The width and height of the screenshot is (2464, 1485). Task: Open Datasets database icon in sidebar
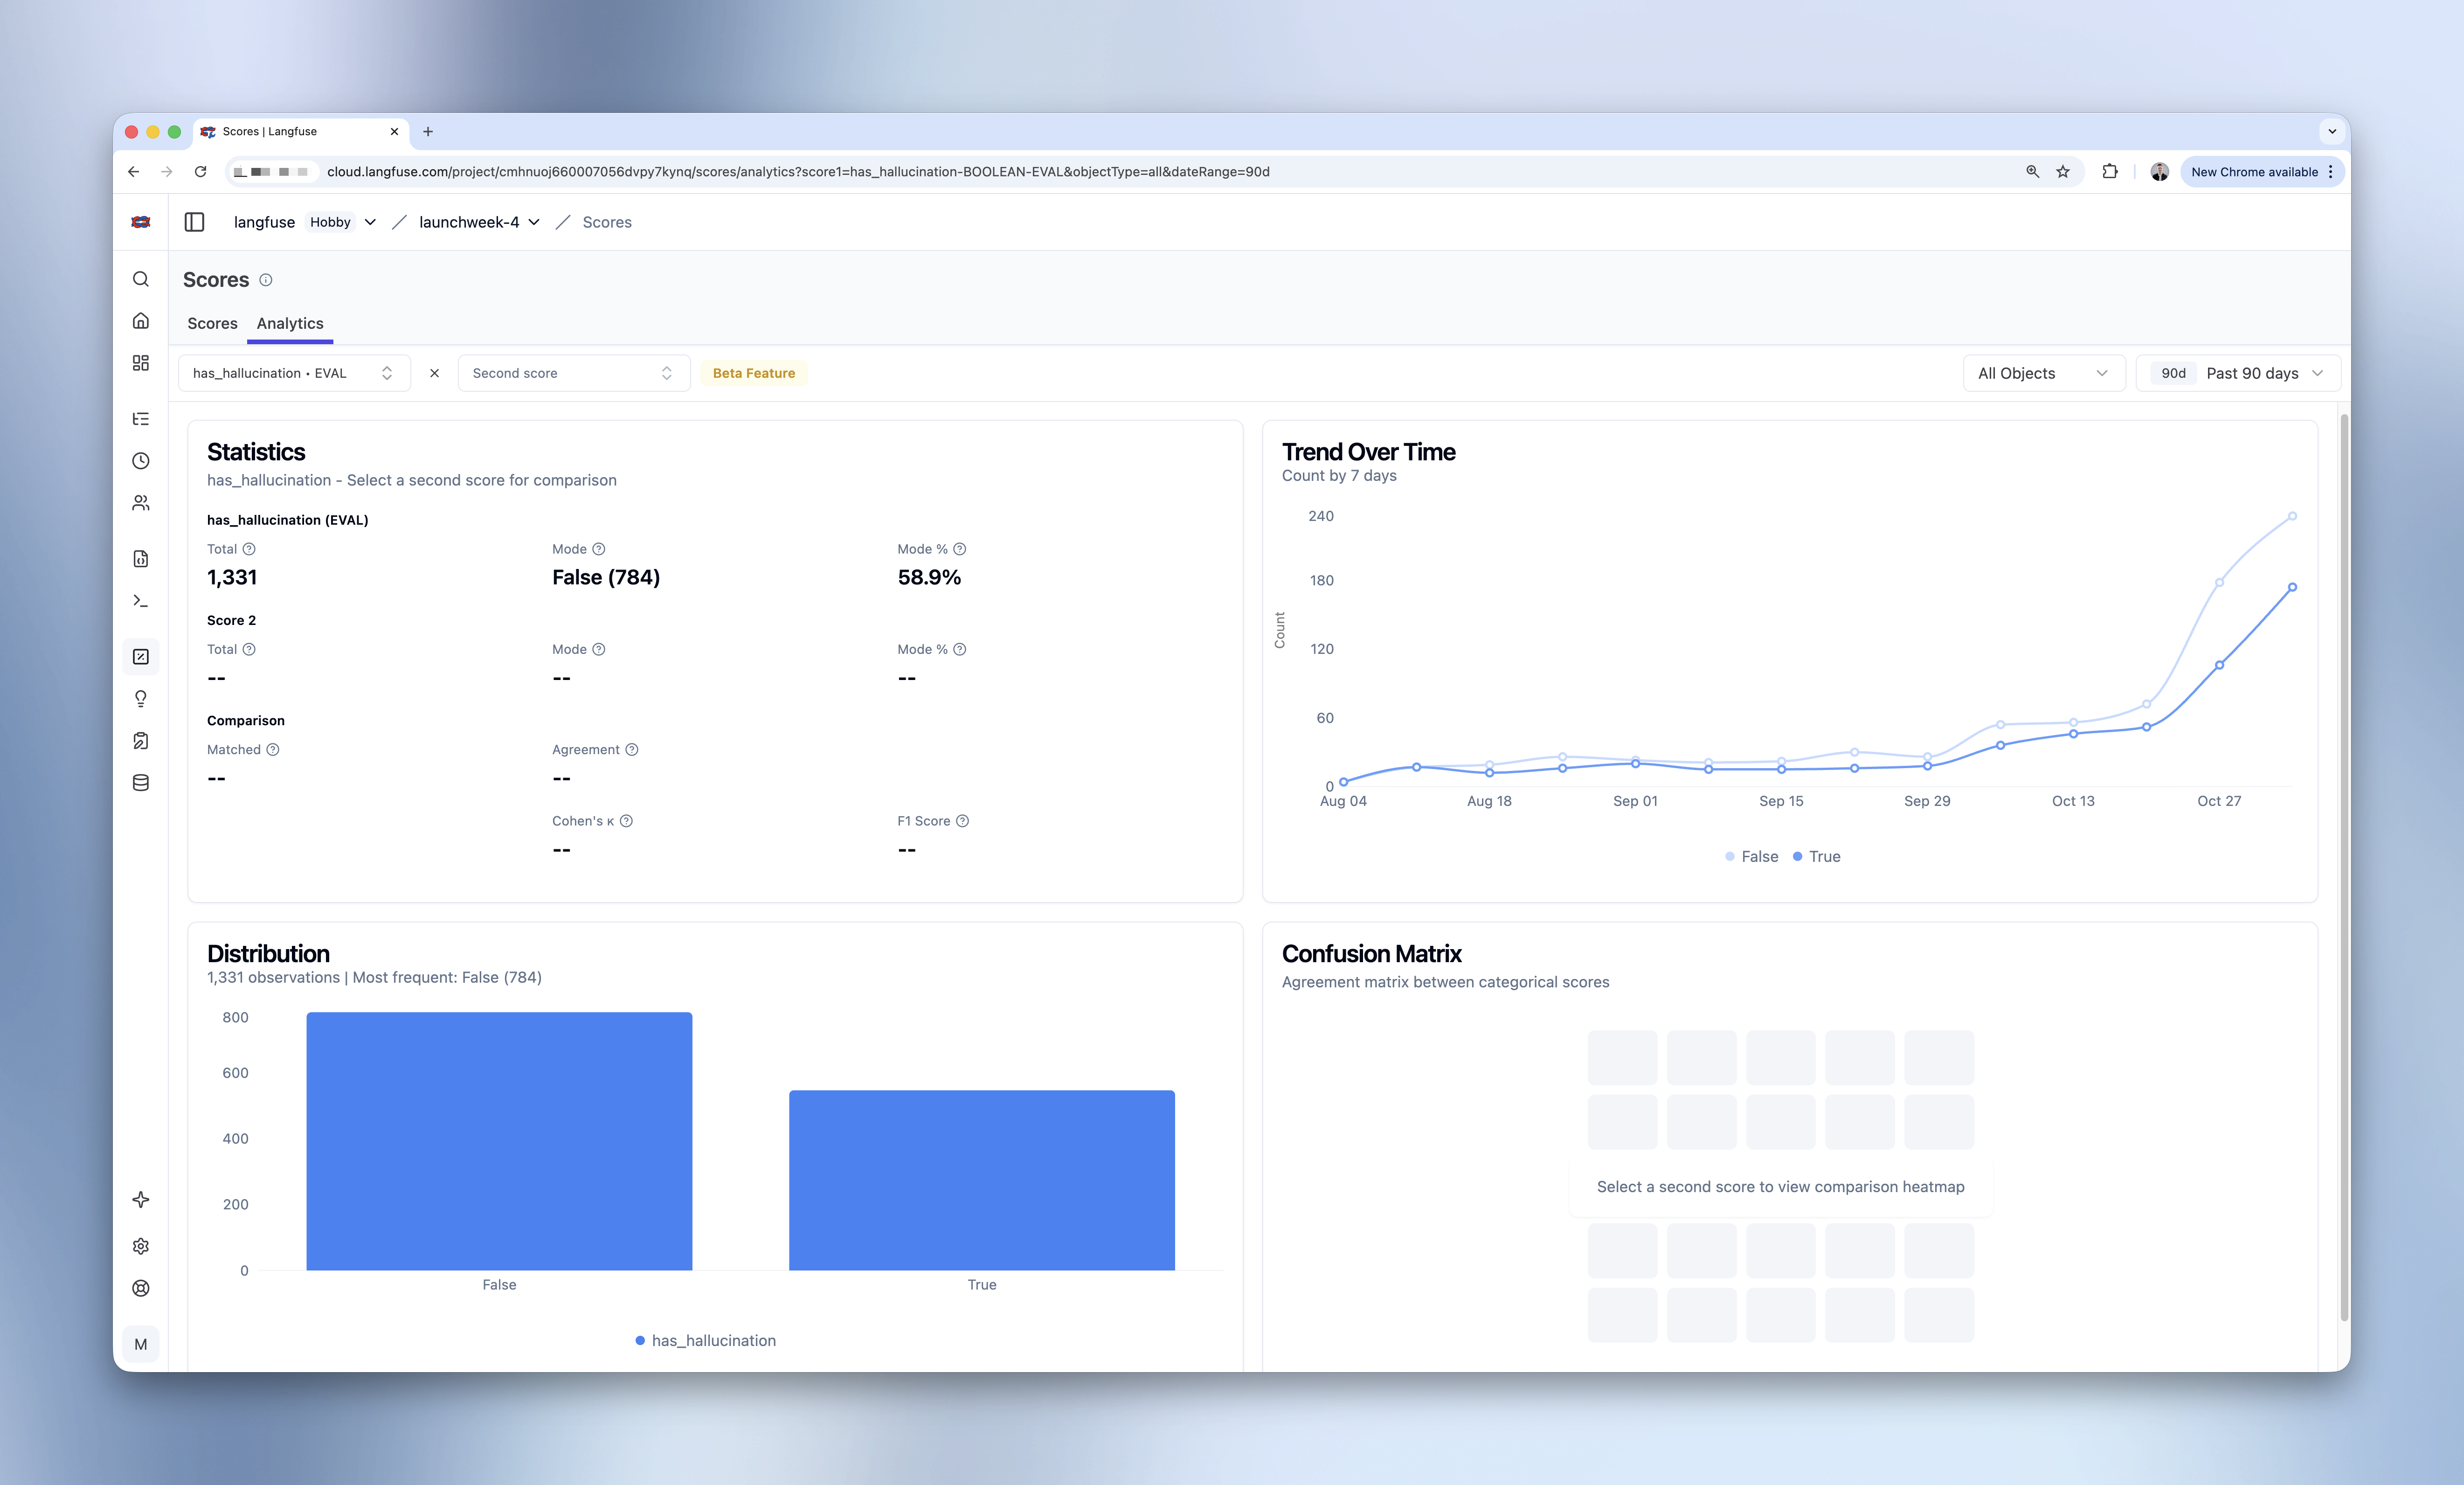pyautogui.click(x=141, y=783)
